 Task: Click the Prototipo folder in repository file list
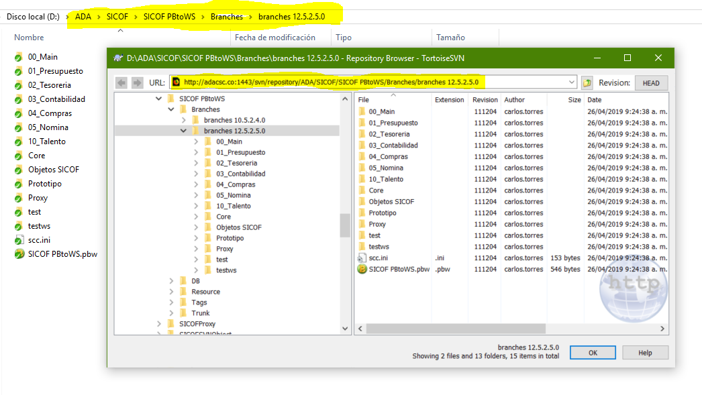click(382, 213)
